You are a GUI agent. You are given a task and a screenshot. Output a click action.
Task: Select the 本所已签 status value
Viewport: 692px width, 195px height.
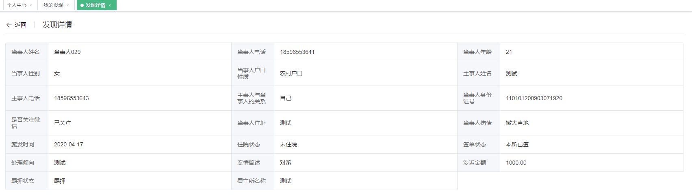[x=517, y=144]
